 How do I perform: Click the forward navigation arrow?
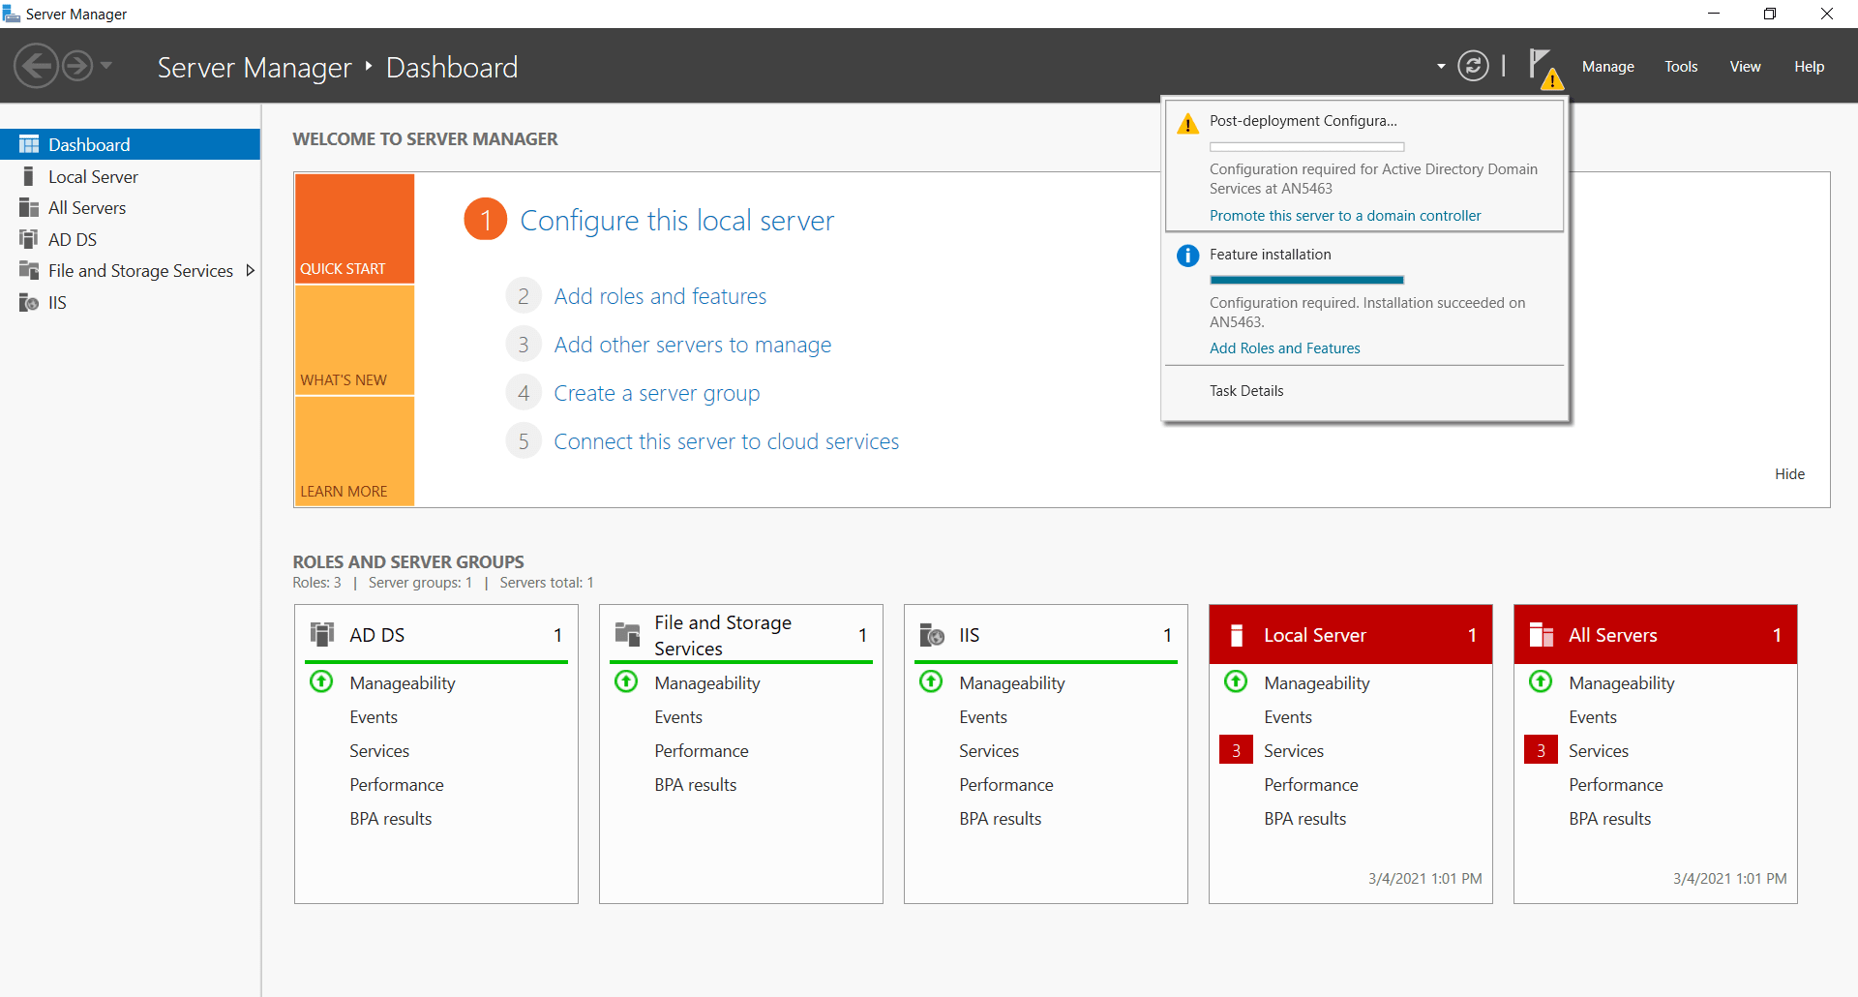click(77, 66)
